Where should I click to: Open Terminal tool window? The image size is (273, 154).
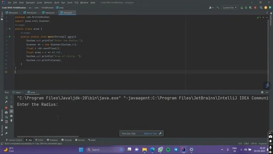pos(67,140)
